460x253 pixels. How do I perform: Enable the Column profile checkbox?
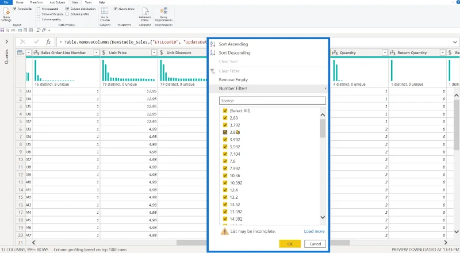pos(67,14)
